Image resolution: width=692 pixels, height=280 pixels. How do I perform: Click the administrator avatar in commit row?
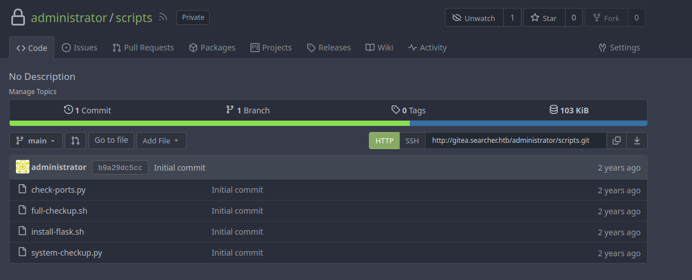[x=23, y=167]
